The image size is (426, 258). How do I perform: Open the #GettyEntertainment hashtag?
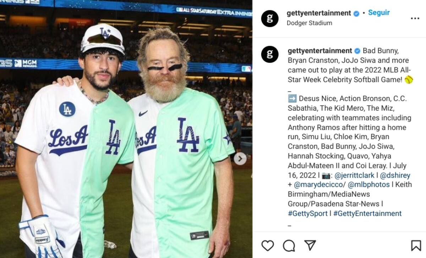click(x=367, y=214)
